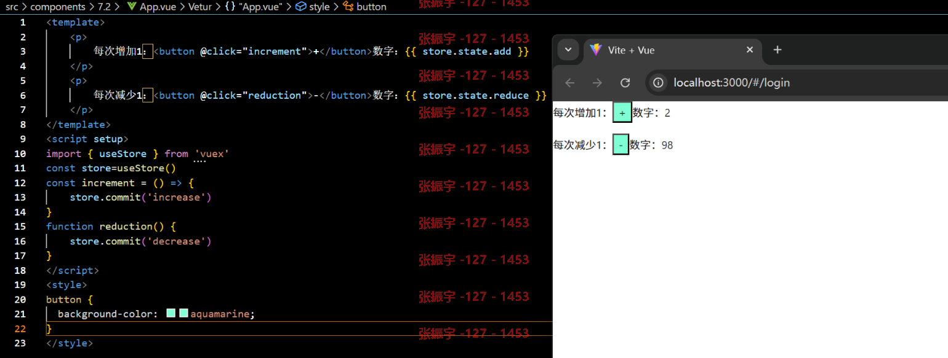Click the button breadcrumb segment

pos(371,7)
